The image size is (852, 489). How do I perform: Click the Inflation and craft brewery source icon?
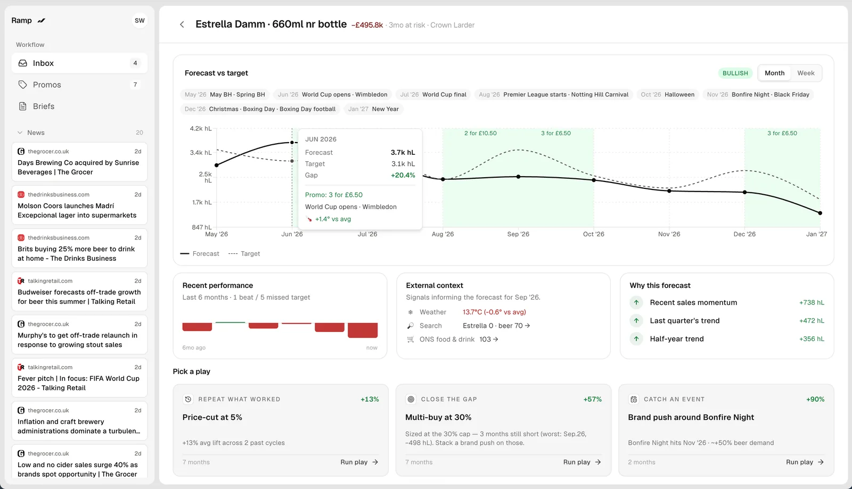(21, 410)
